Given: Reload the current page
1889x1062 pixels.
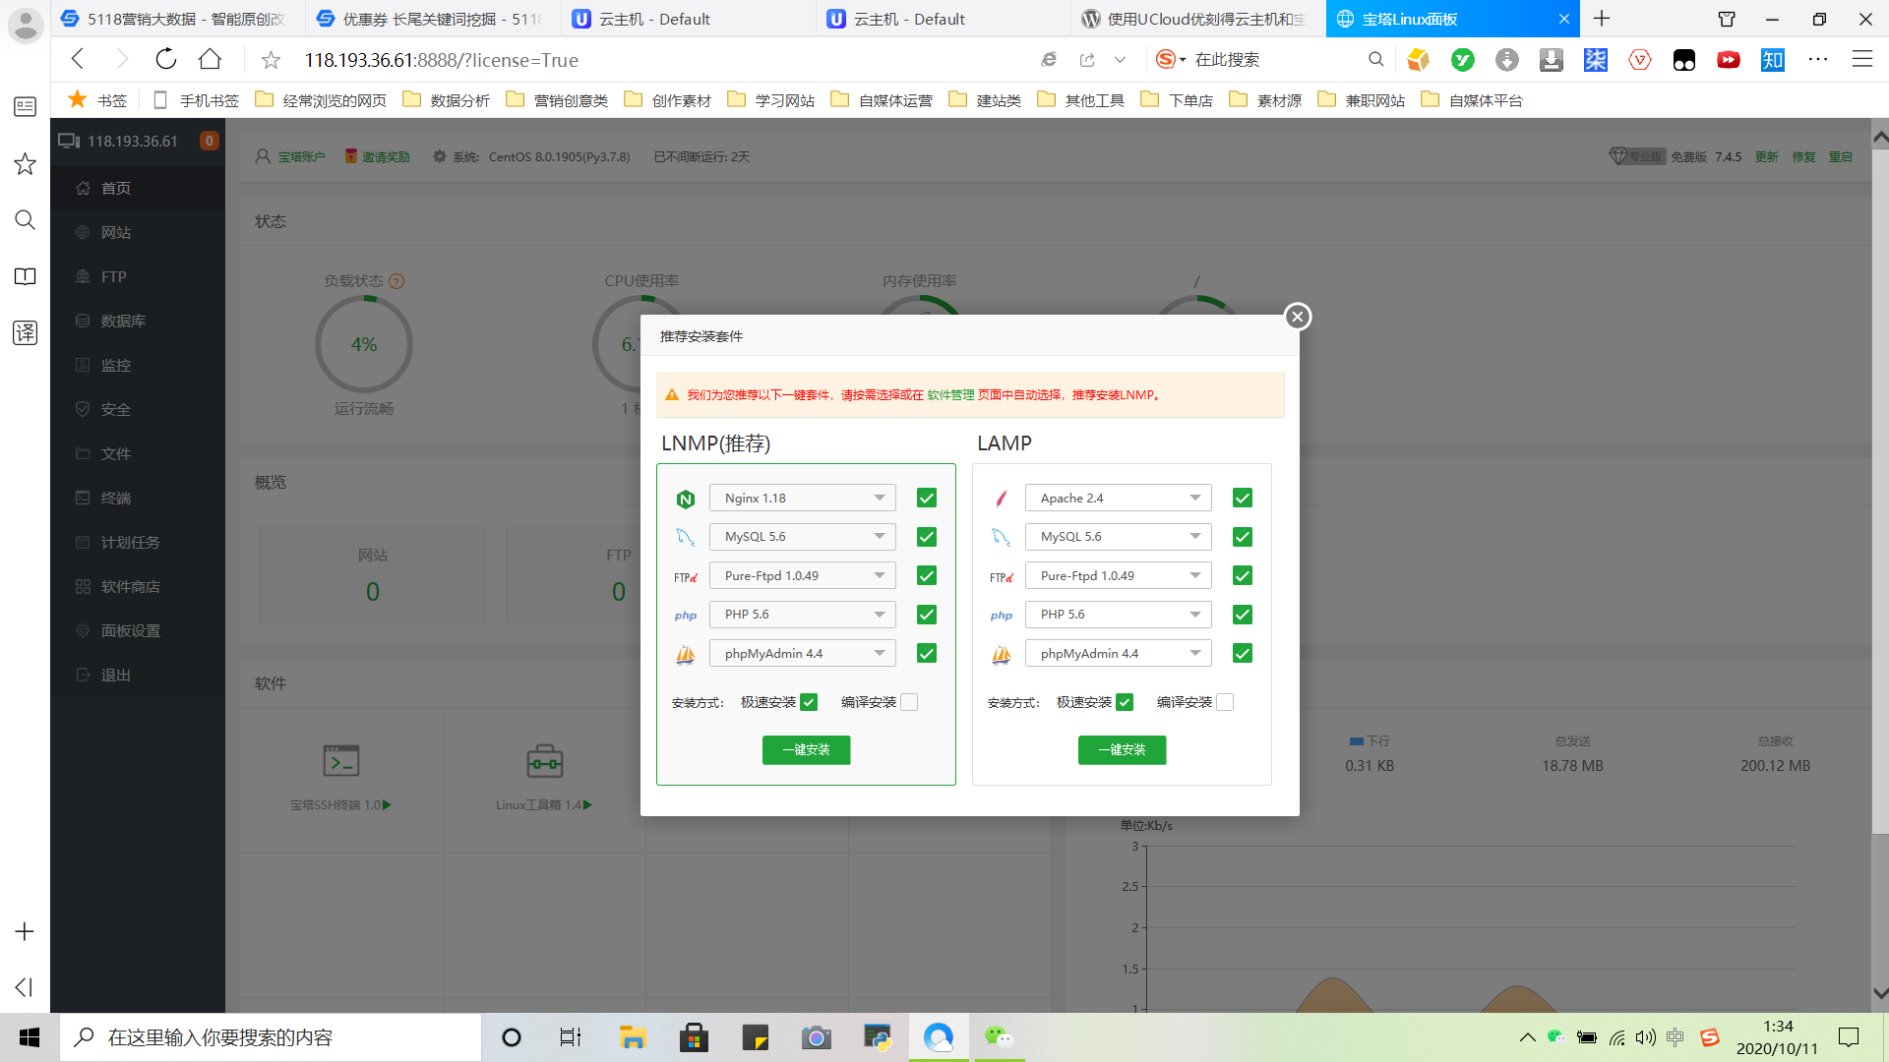Looking at the screenshot, I should 166,60.
